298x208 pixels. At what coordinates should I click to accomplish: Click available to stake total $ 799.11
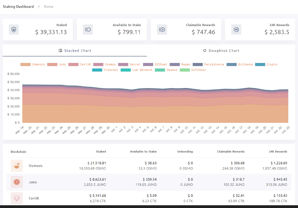click(129, 32)
